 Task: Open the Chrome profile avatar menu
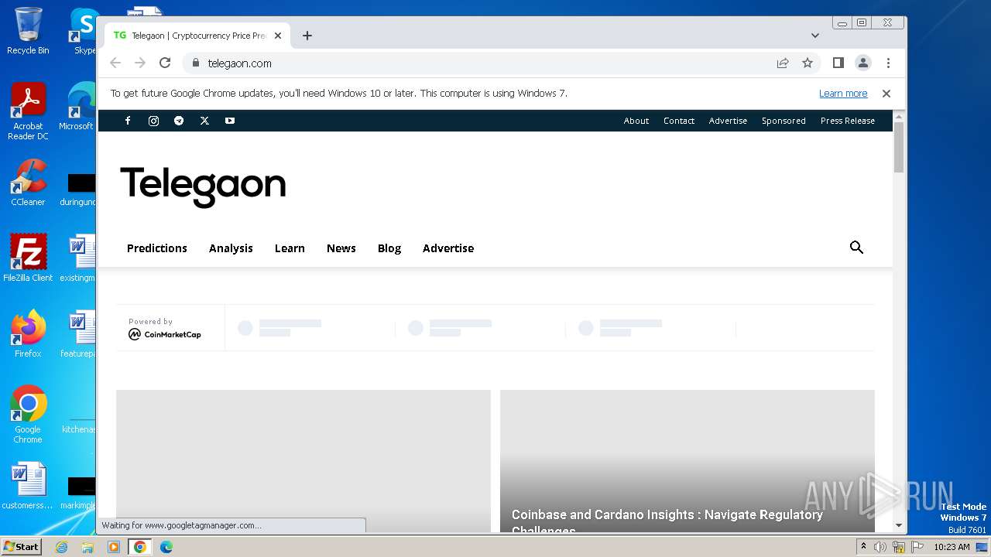pos(863,63)
